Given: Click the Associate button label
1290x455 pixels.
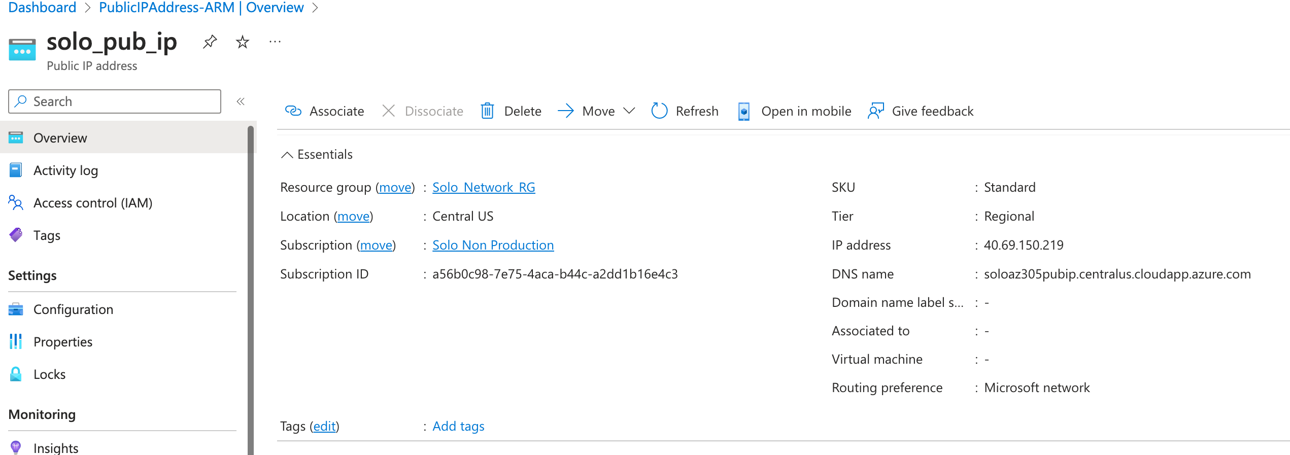Looking at the screenshot, I should [336, 111].
